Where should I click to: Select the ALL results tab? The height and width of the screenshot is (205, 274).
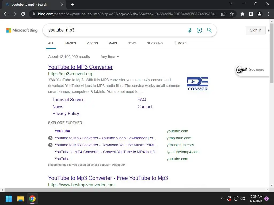click(51, 43)
